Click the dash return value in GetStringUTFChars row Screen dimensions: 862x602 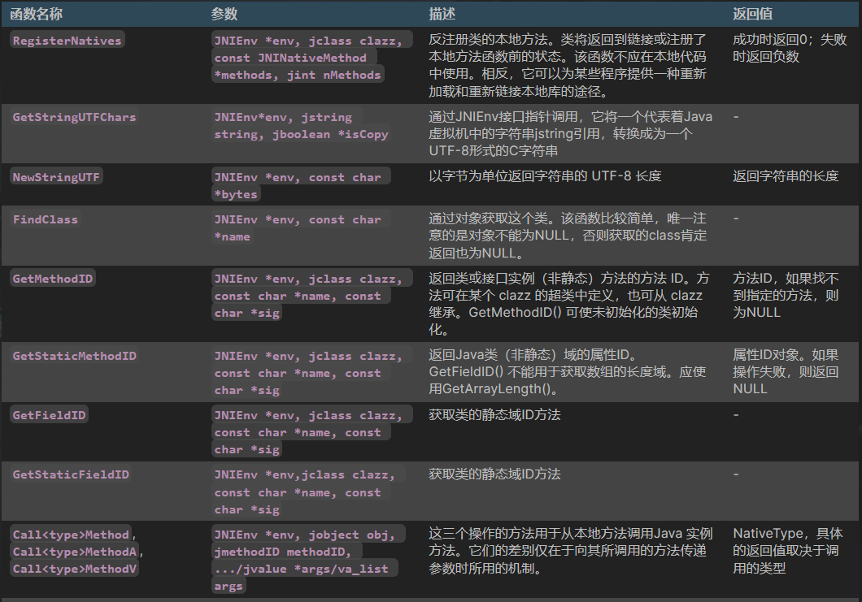736,117
